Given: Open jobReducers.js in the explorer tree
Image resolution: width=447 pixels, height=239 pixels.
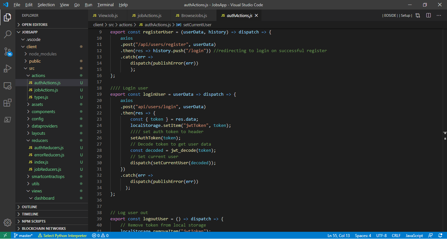Looking at the screenshot, I should (48, 169).
